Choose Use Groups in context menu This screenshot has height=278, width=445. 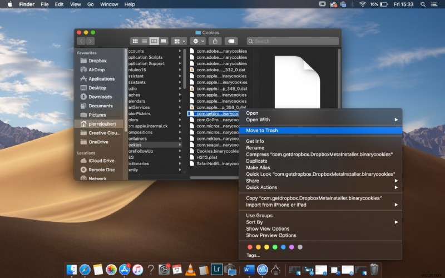320,216
